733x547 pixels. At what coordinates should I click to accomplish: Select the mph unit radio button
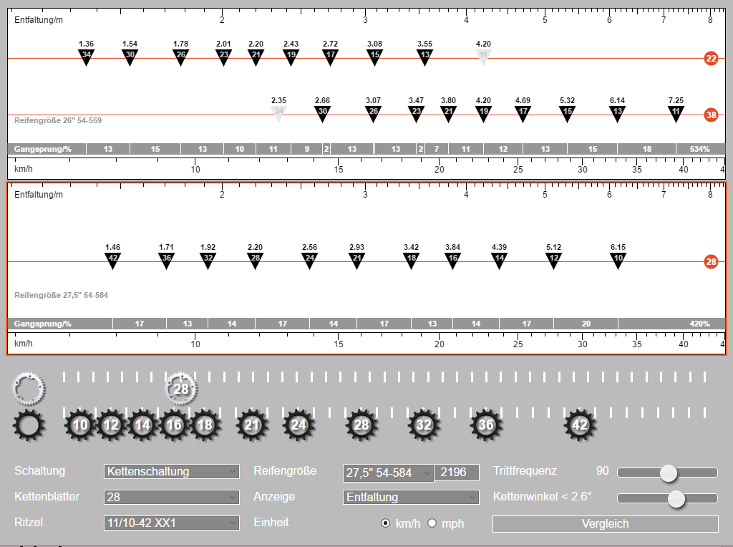432,523
